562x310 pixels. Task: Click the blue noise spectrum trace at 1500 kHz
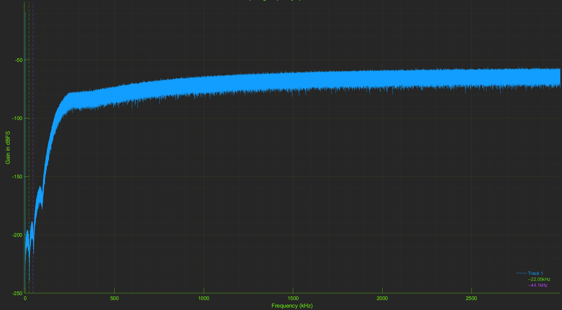(x=293, y=81)
